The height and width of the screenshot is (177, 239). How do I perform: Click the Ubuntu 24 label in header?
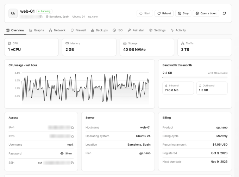pyautogui.click(x=78, y=17)
